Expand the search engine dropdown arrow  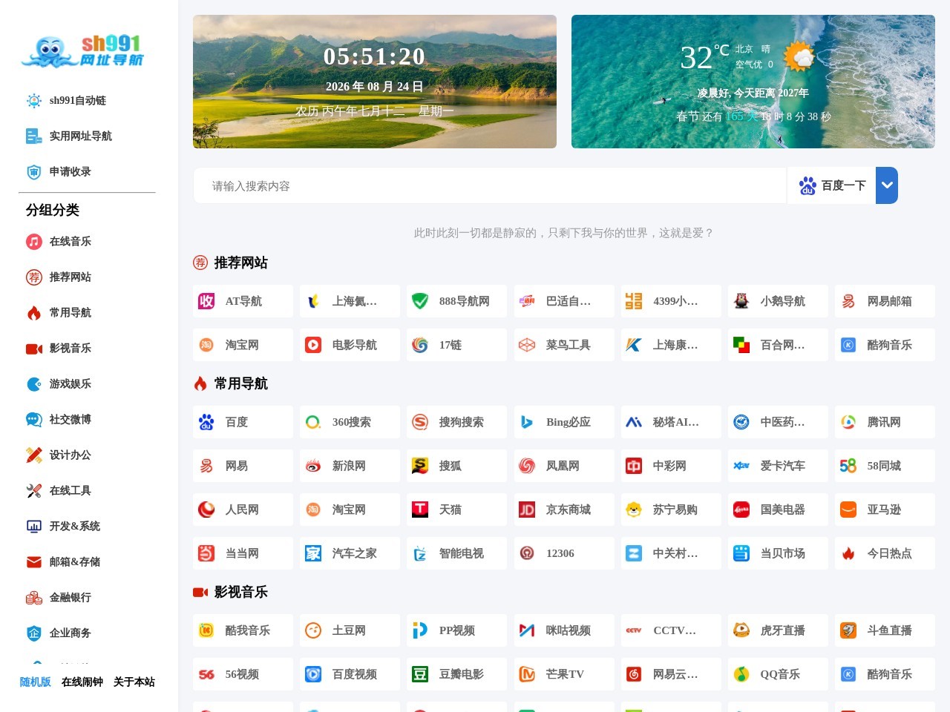[887, 185]
